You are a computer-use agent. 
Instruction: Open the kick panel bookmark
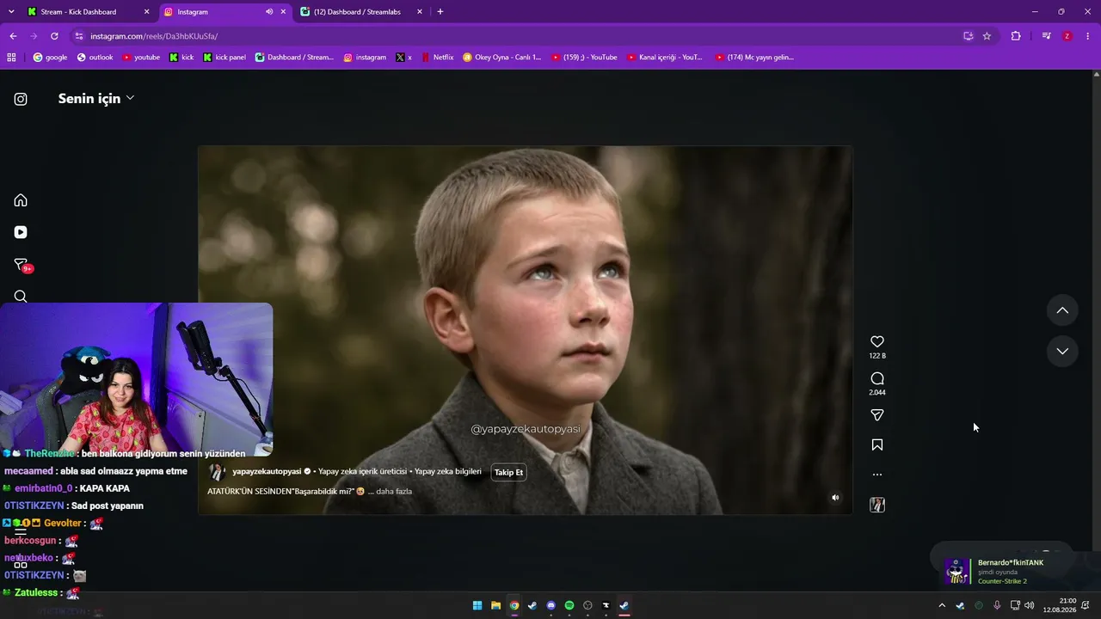225,58
